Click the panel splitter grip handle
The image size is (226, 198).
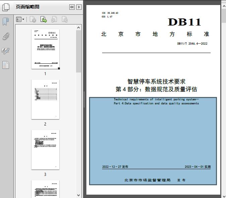[x=84, y=100]
